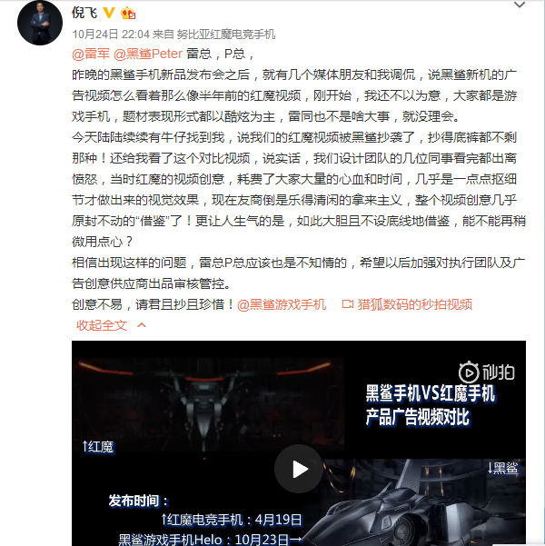Screen dimensions: 545x546
Task: Open the post options chevron at top right
Action: coord(520,5)
